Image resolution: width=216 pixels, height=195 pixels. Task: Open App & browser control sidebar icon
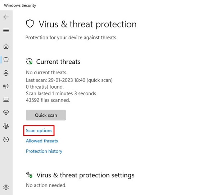pyautogui.click(x=6, y=99)
